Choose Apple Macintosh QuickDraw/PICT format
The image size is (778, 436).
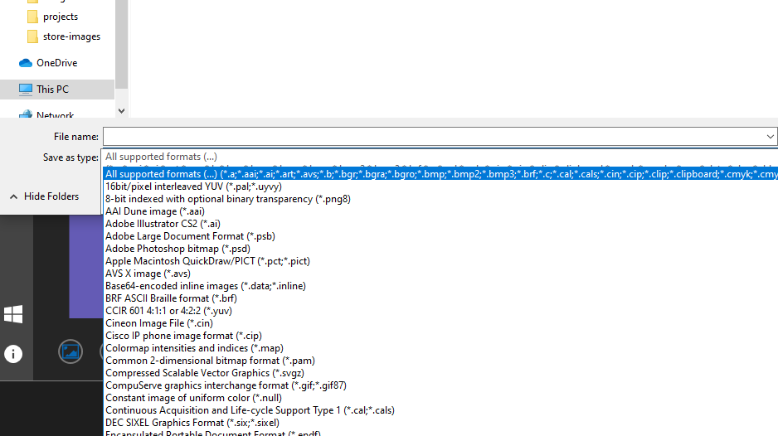coord(207,261)
